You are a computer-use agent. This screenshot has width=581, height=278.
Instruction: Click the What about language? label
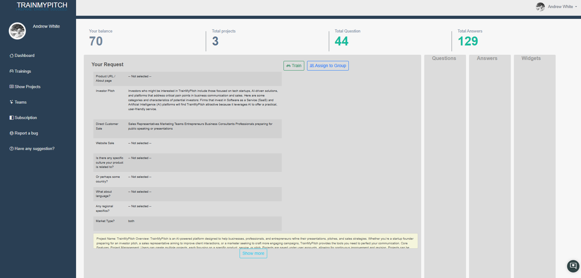[x=104, y=194]
